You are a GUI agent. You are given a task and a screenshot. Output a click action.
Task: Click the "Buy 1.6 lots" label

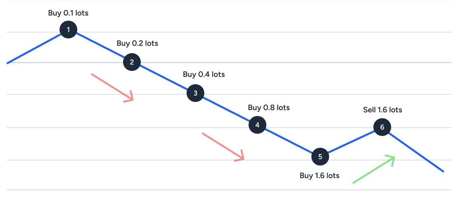point(320,176)
